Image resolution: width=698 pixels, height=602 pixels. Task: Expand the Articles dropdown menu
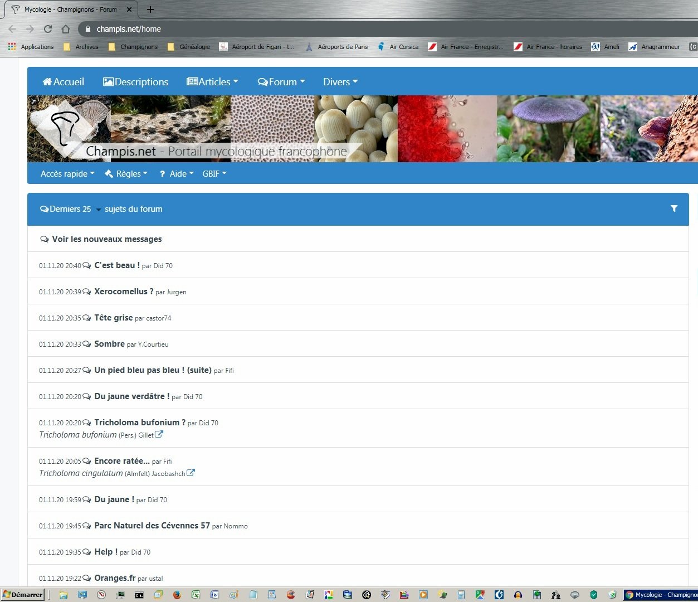click(x=212, y=82)
